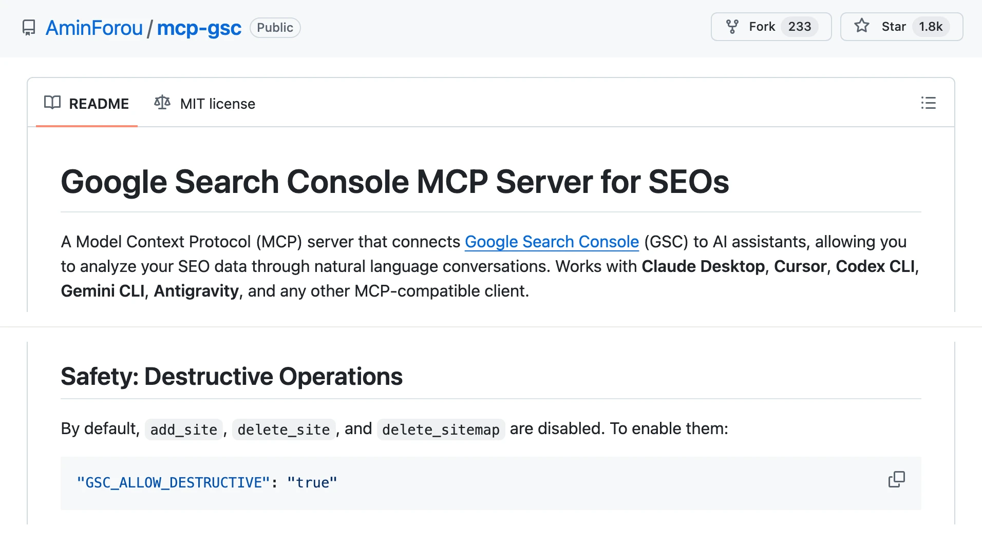982x547 pixels.
Task: Star the repository with the Star button
Action: (x=901, y=27)
